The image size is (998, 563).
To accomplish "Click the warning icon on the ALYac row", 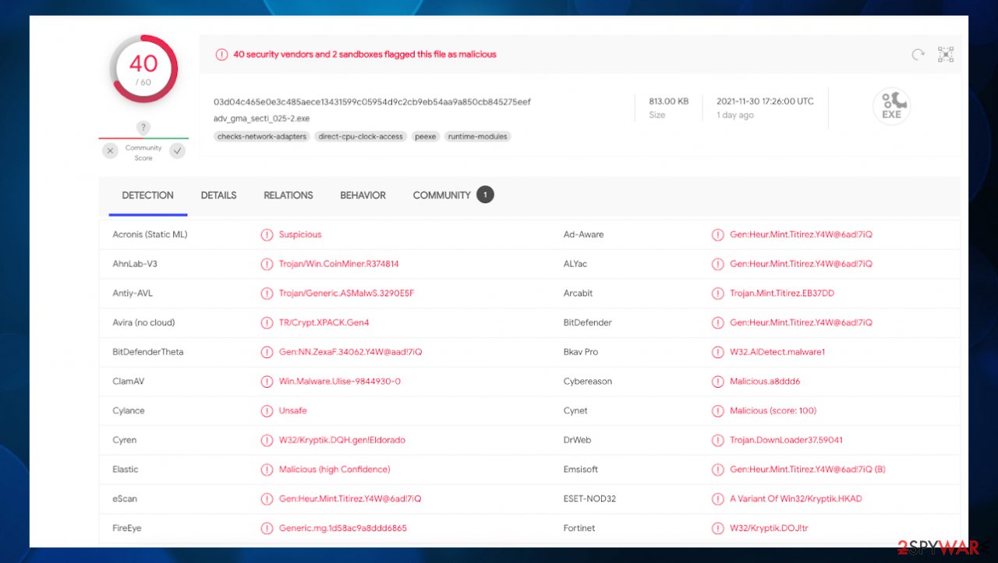I will (717, 264).
